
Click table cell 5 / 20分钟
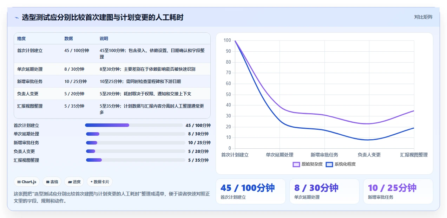coord(74,94)
